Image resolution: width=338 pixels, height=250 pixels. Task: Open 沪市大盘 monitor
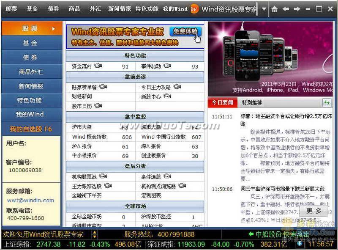coord(82,127)
